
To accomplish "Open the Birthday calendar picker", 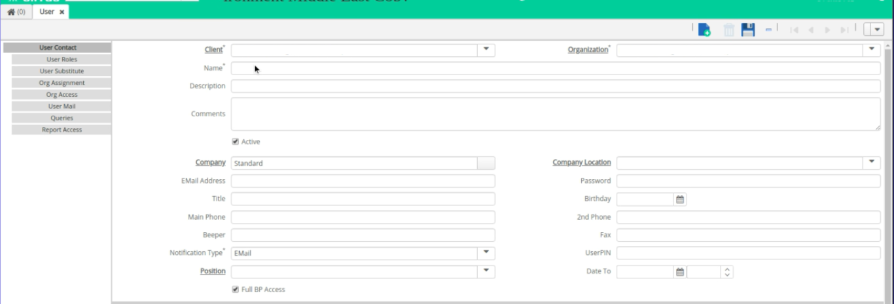I will pyautogui.click(x=680, y=199).
